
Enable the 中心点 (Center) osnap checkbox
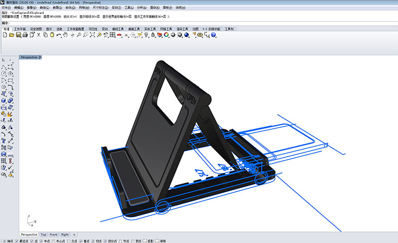point(54,241)
